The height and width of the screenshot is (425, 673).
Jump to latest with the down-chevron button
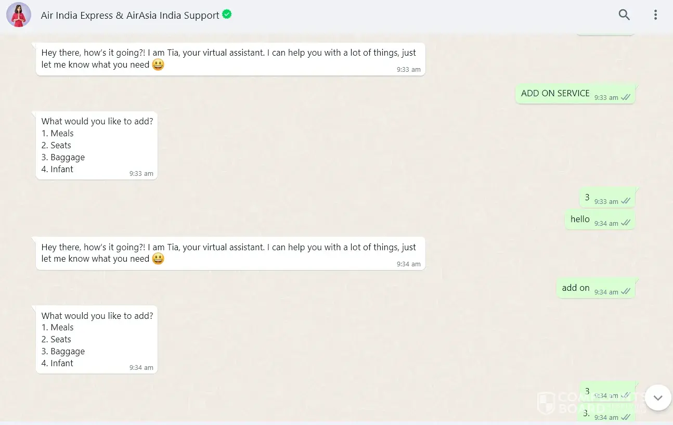point(658,398)
